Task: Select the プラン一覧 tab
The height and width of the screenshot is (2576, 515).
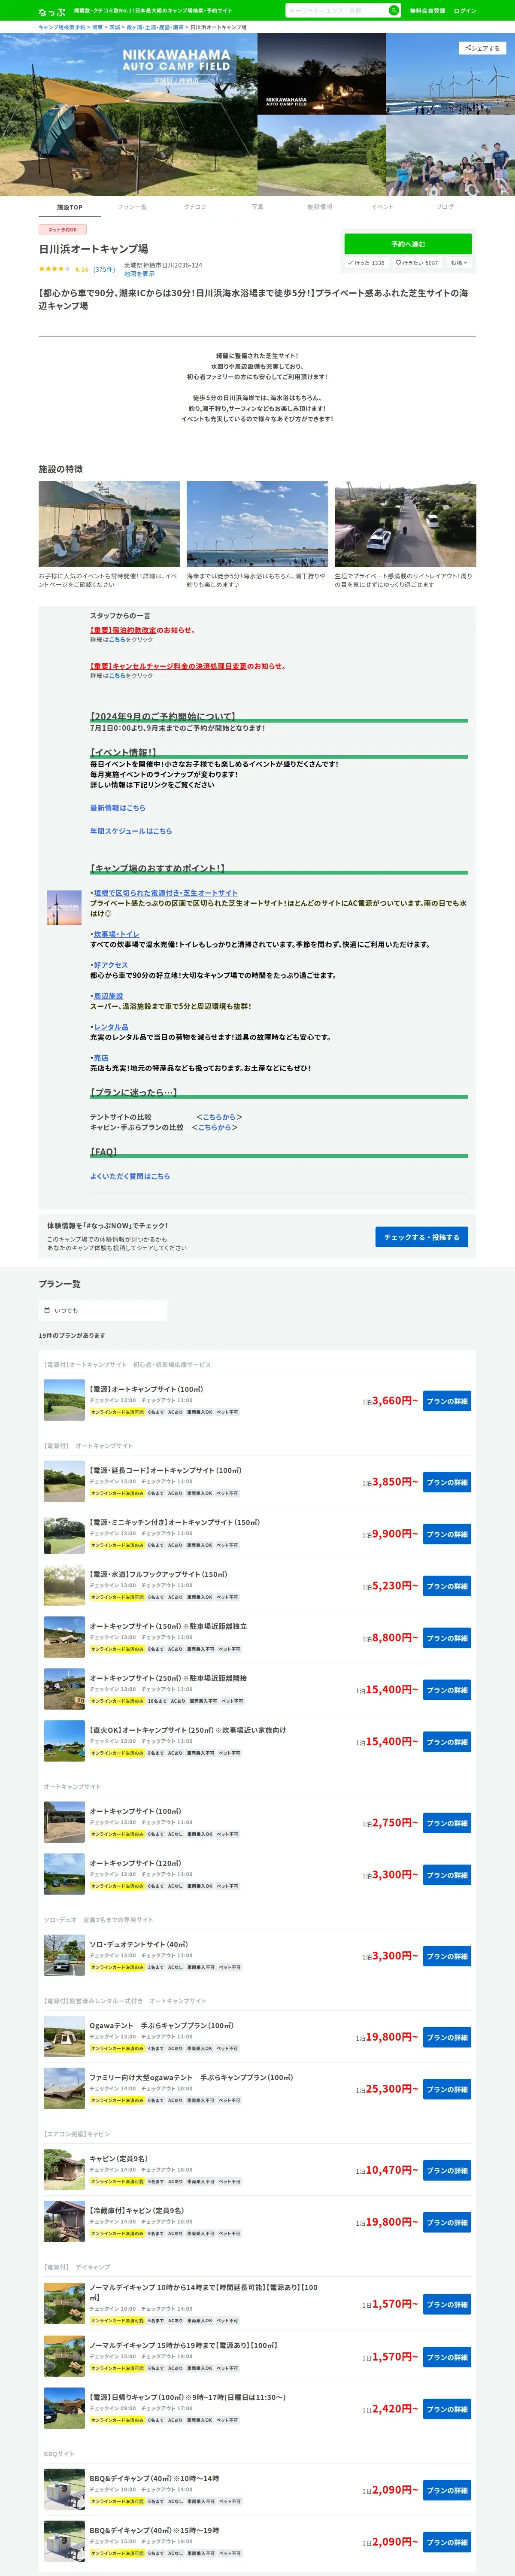Action: tap(132, 207)
